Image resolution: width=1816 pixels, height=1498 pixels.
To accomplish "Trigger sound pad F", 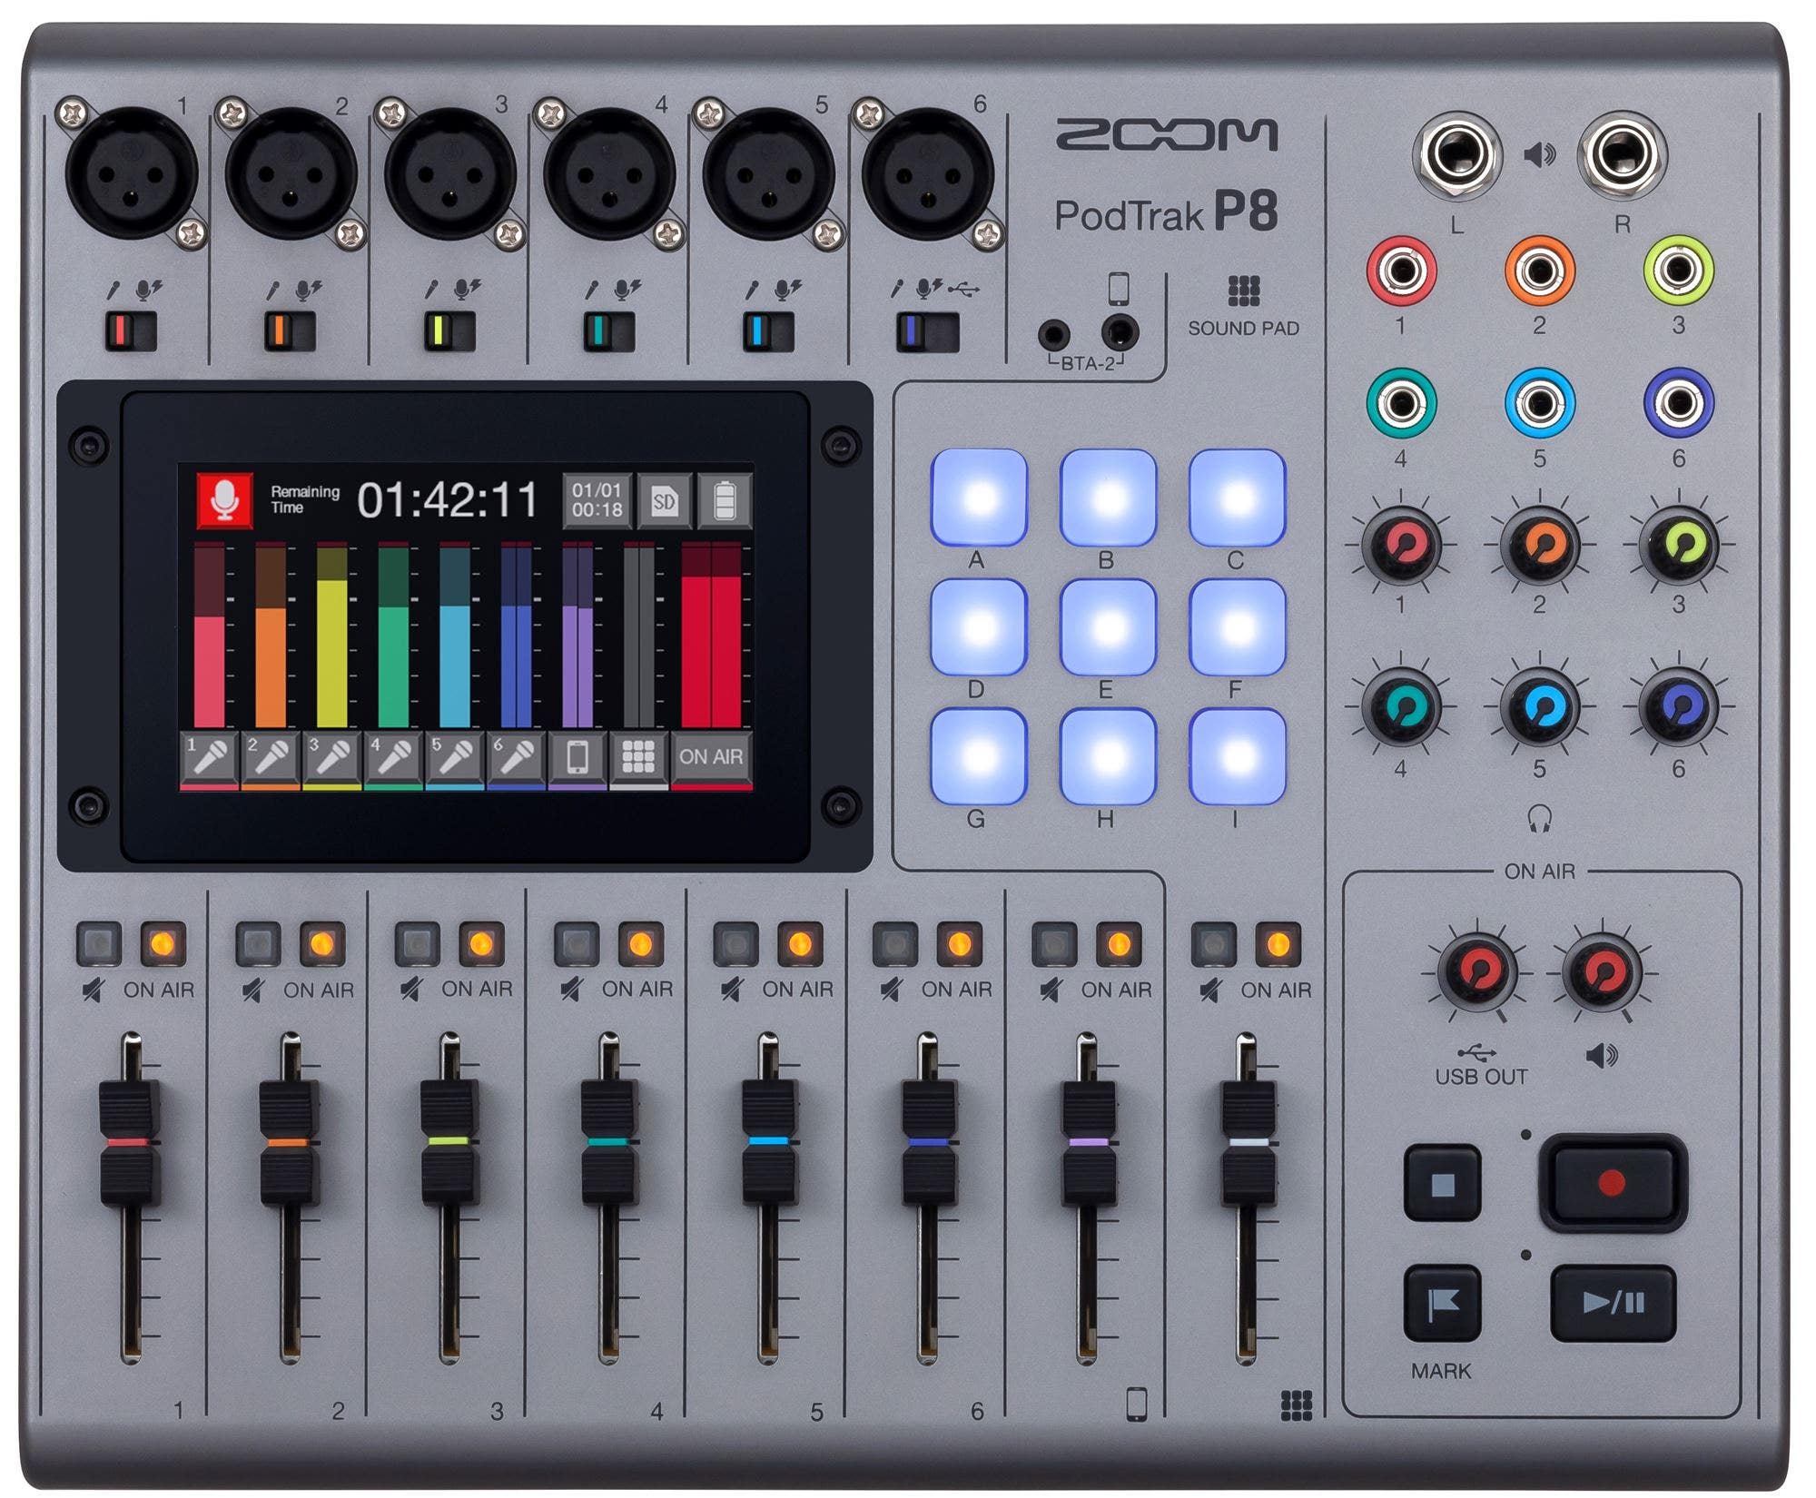I will [1237, 627].
